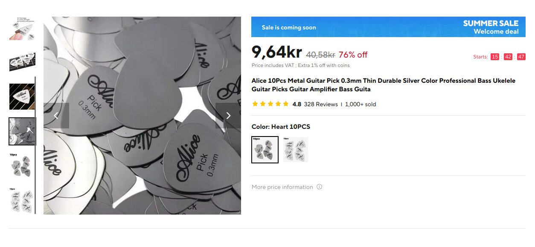Select the currently highlighted pile-of-picks thumbnail
The width and height of the screenshot is (535, 247).
pos(22,131)
